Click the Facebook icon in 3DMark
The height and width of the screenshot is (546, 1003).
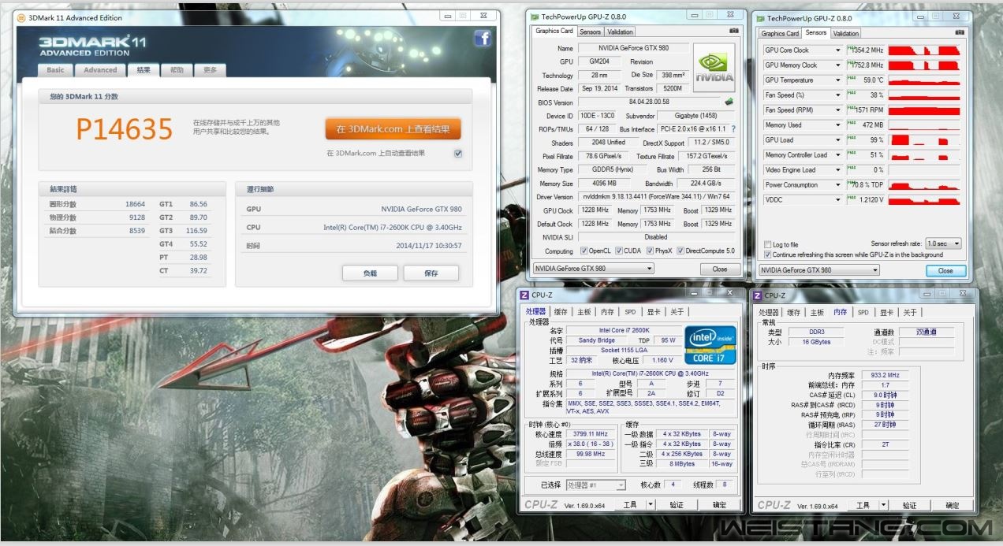(482, 39)
